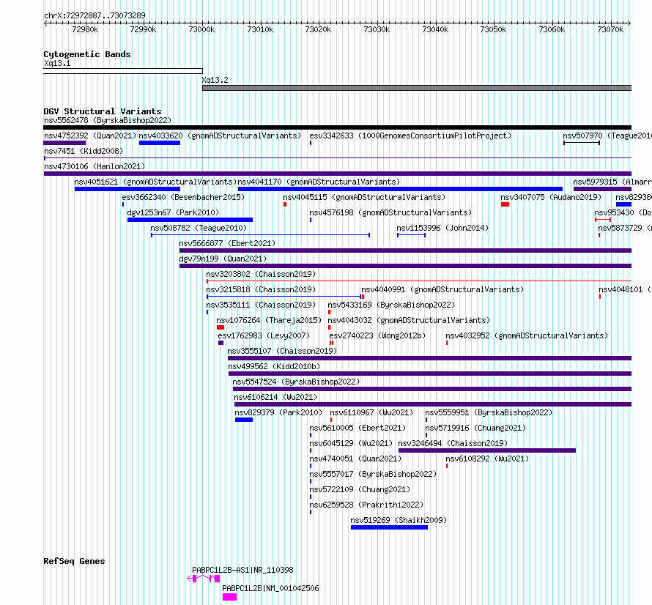Select the PABPC1L2B magenta gene box
Viewport: 652px width, 605px height.
point(229,597)
